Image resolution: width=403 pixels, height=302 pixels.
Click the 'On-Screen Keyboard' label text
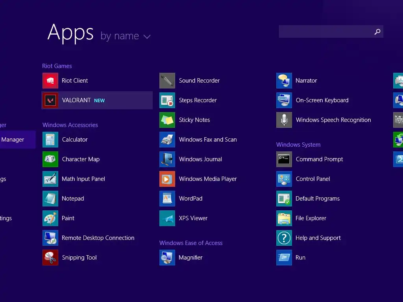[322, 100]
